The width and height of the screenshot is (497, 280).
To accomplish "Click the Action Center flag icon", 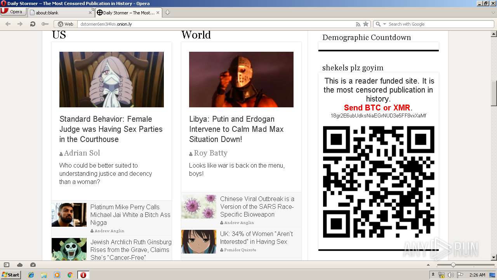I will [x=460, y=275].
